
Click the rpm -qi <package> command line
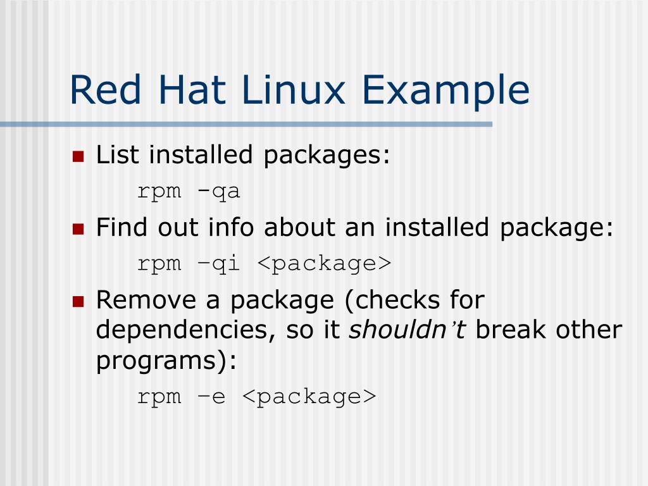[264, 264]
